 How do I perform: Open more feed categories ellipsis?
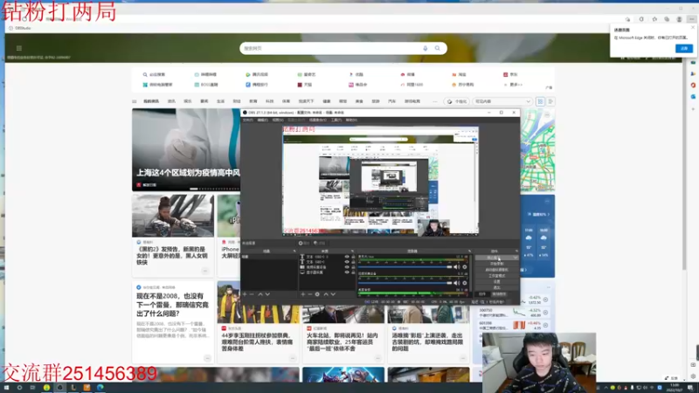(x=434, y=101)
